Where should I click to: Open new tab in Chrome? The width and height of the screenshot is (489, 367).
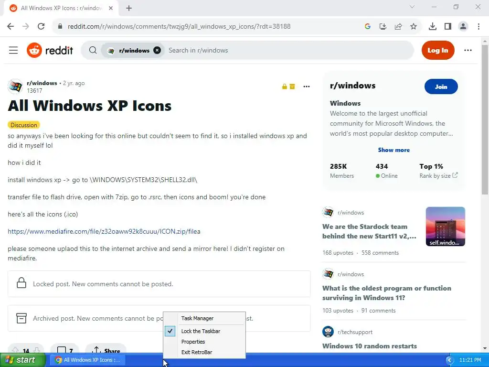(x=129, y=8)
